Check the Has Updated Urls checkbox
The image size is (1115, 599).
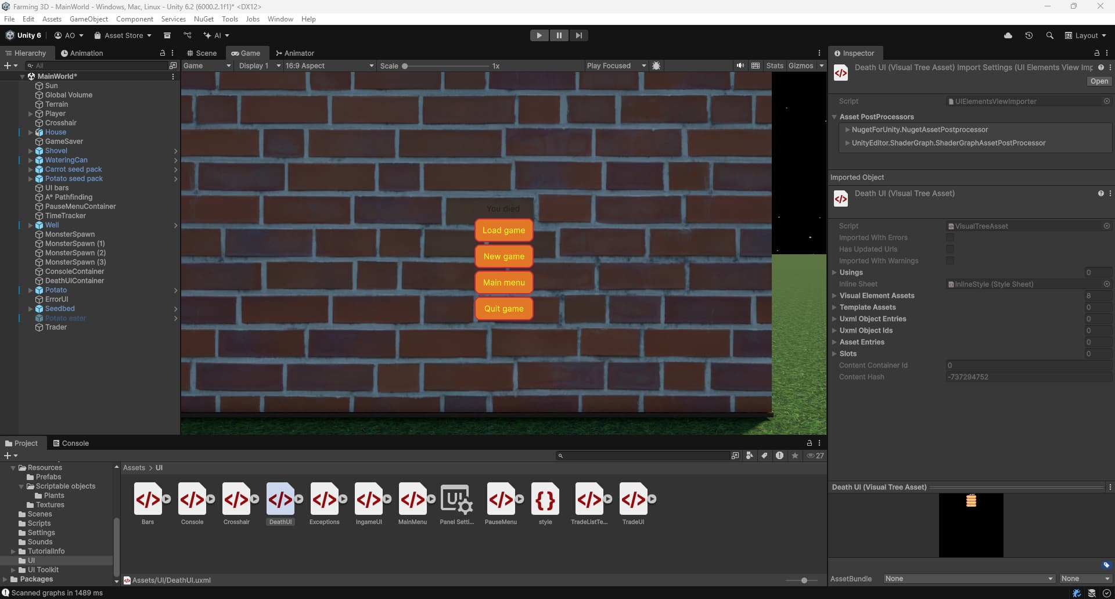point(950,249)
